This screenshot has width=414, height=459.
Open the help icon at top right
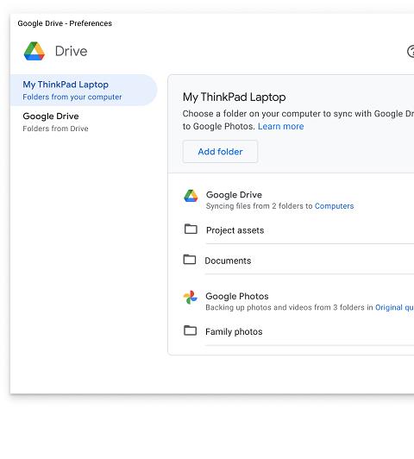pos(411,52)
